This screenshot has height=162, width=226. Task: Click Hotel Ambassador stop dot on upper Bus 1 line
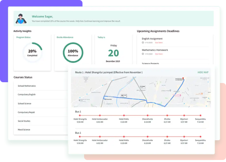point(100,116)
